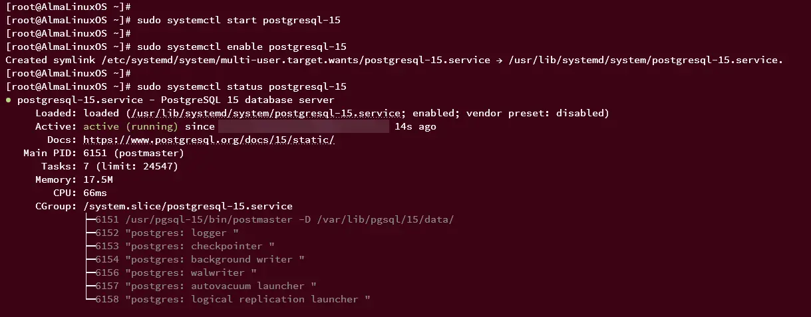This screenshot has height=317, width=811.
Task: Select the 6151 postmaster process tree line
Action: pos(269,219)
